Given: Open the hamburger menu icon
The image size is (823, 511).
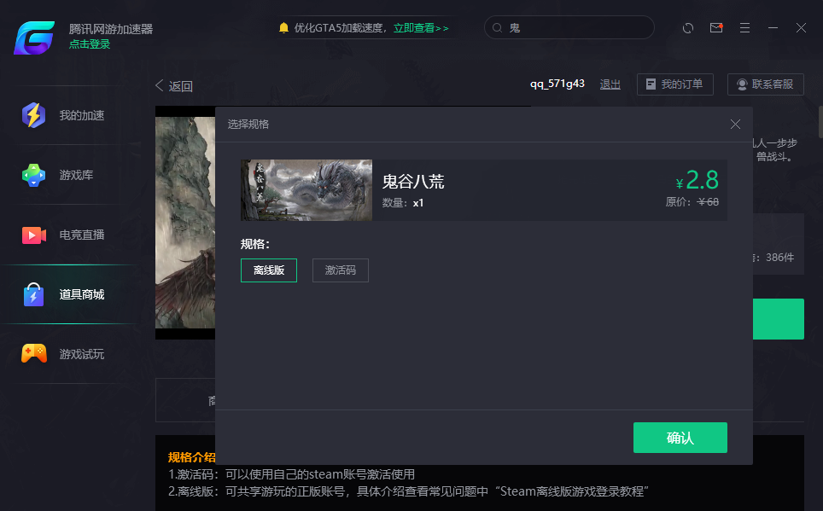Looking at the screenshot, I should tap(744, 28).
